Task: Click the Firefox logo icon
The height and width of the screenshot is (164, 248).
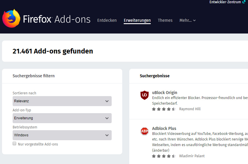Action: click(11, 19)
